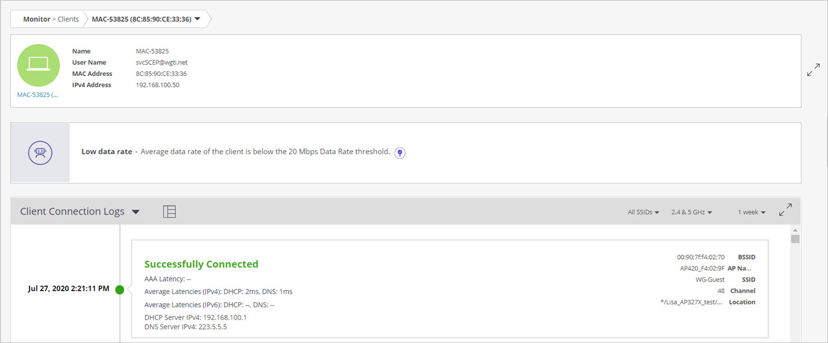Open the All SSIDs filter
Screen dimensions: 828x343
[643, 212]
